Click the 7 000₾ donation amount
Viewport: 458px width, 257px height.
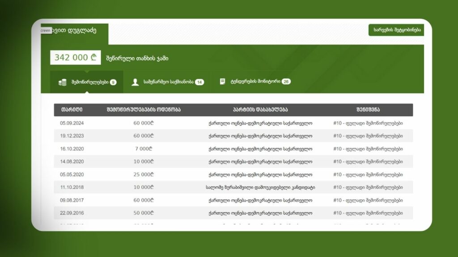click(x=144, y=149)
